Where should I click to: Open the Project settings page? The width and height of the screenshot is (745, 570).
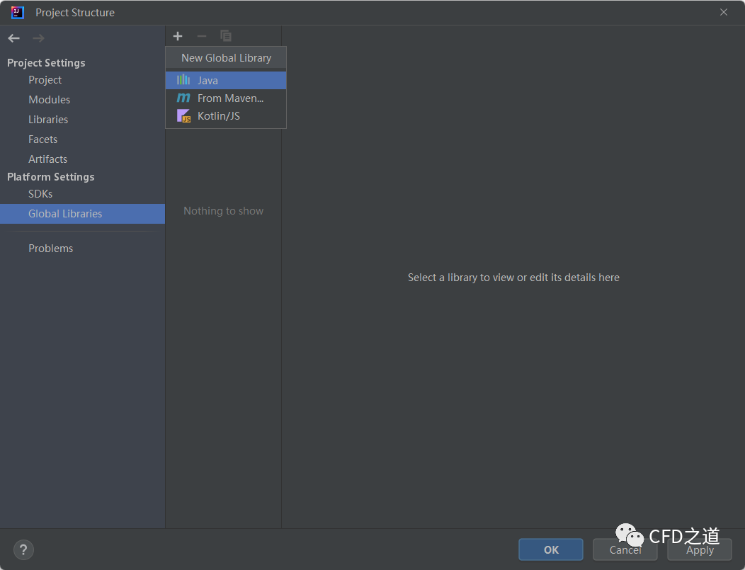tap(45, 80)
